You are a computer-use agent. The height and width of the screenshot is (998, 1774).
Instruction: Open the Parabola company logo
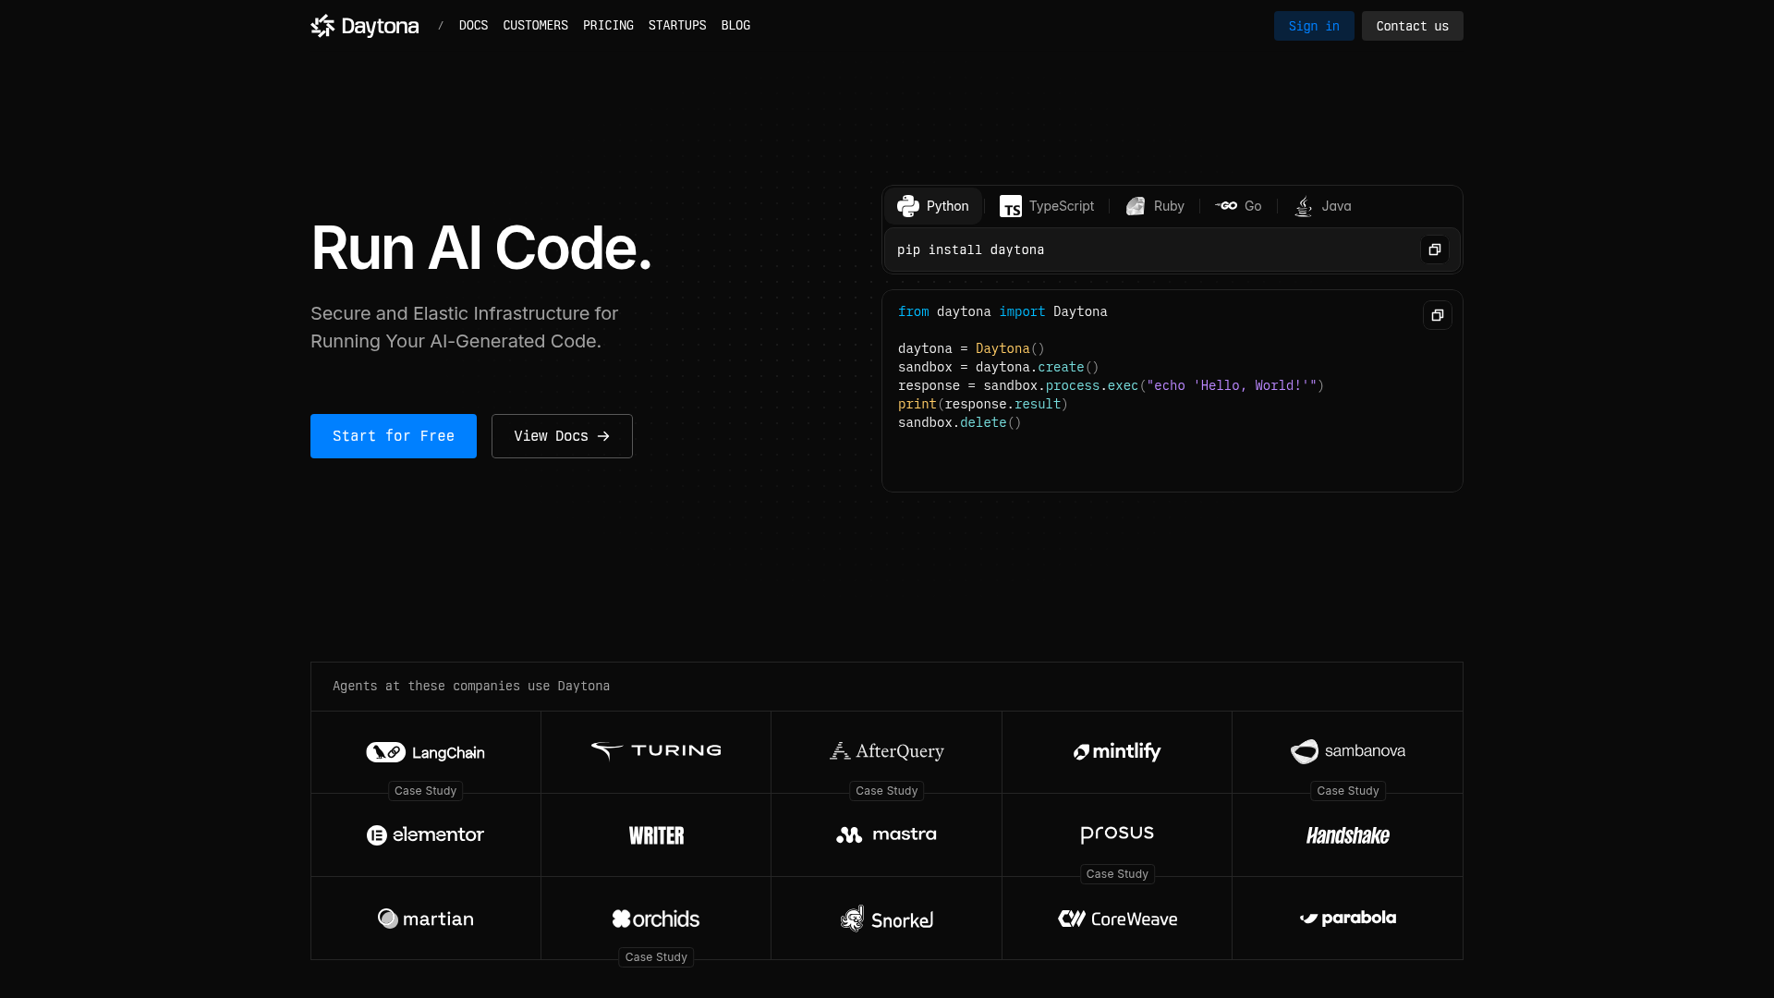(x=1348, y=919)
